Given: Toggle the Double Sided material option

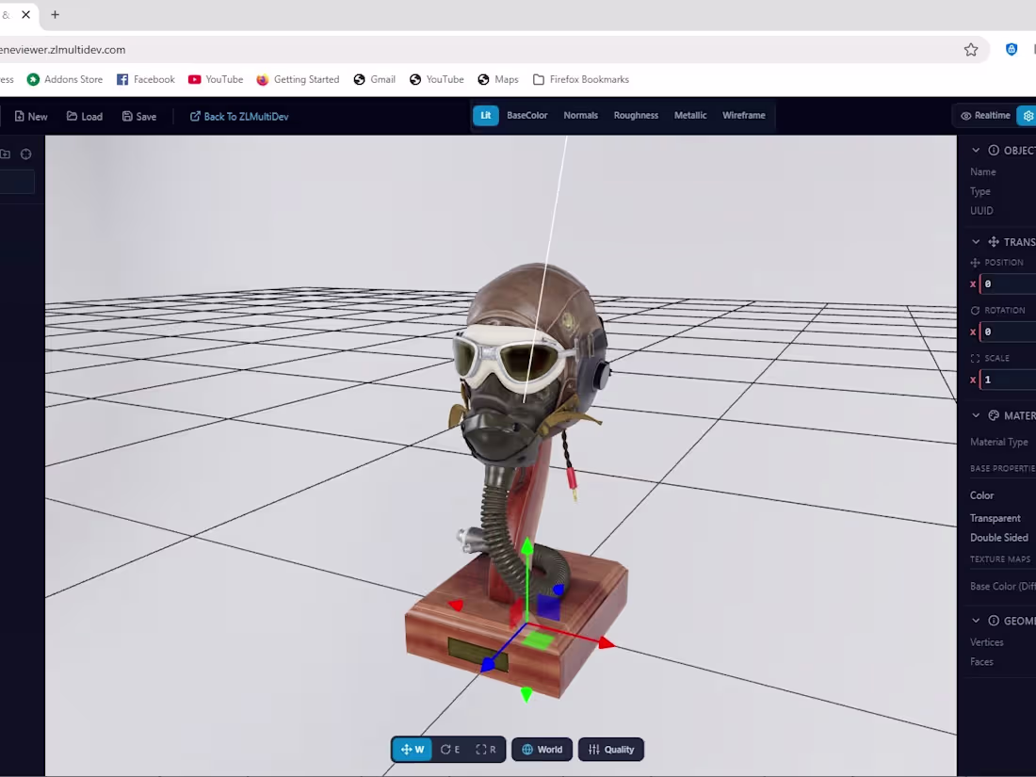Looking at the screenshot, I should (x=998, y=537).
